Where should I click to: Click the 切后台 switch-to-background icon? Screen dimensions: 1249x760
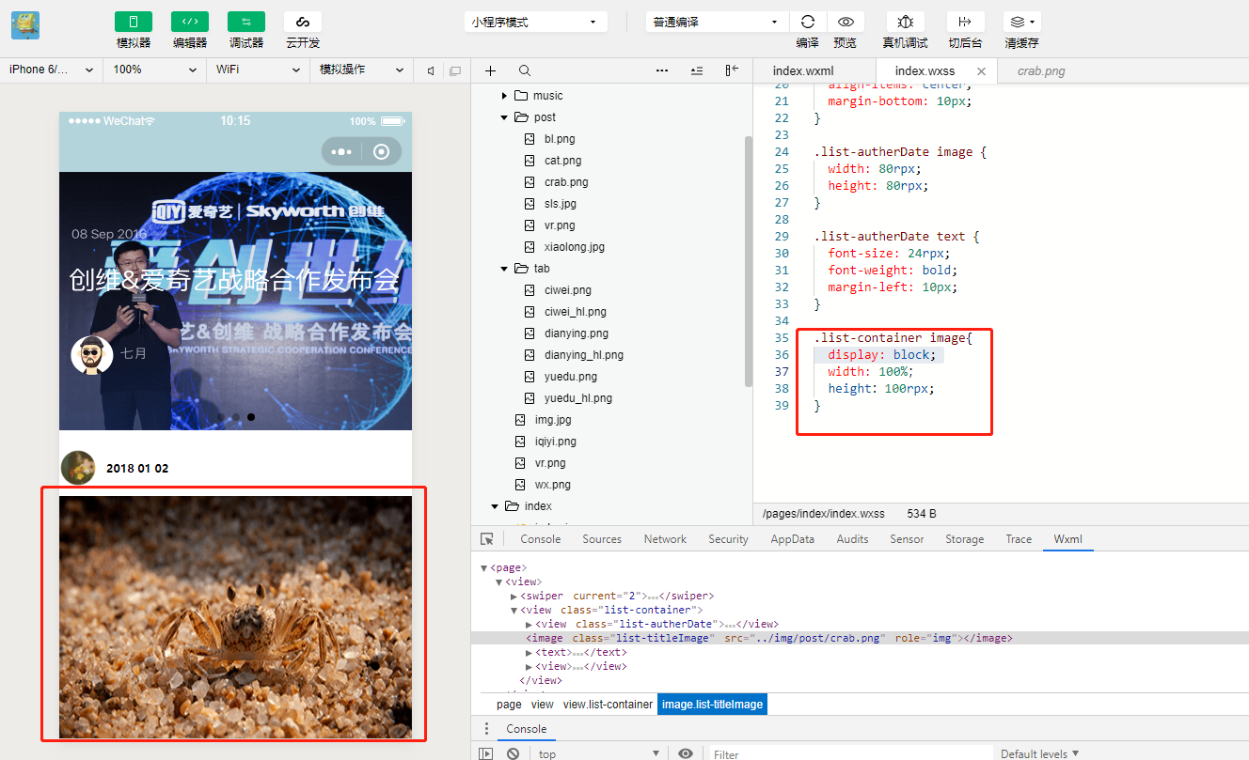pos(965,22)
